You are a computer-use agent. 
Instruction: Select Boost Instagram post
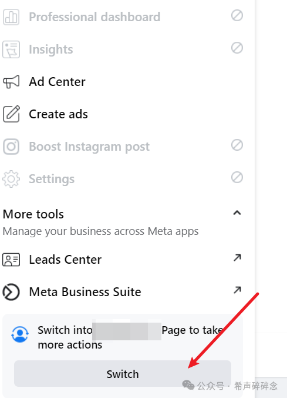click(89, 147)
